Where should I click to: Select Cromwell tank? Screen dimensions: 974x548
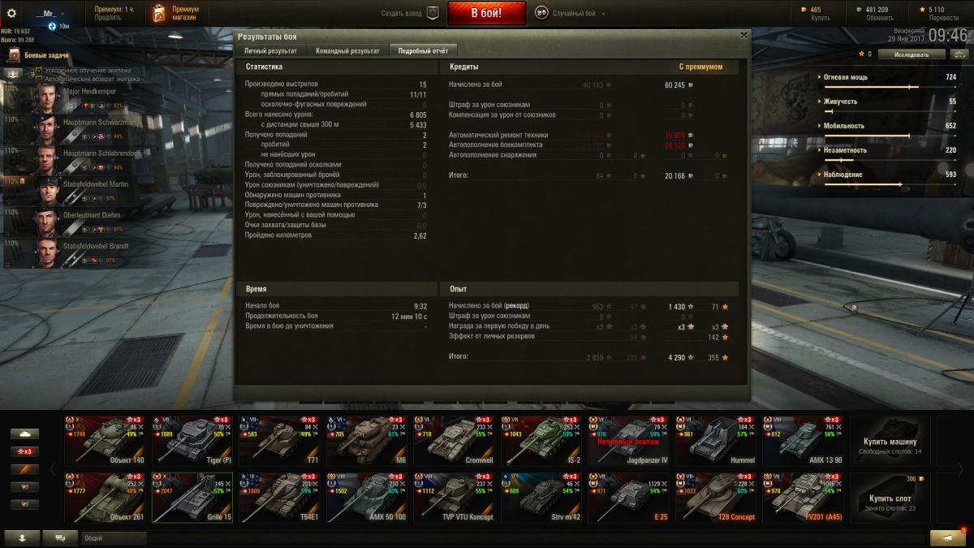454,440
